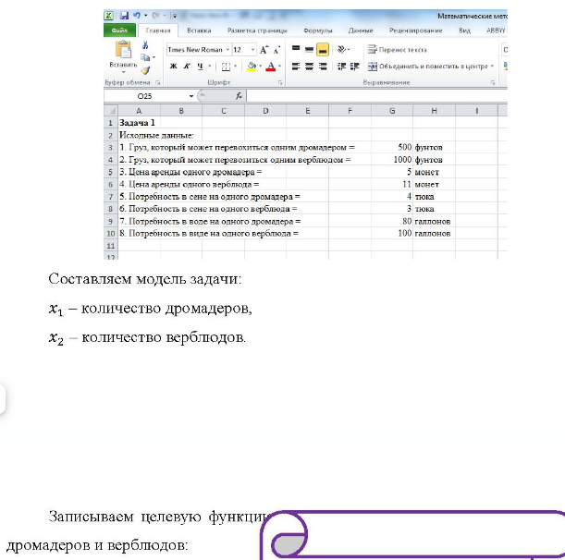Click the Select All corner of the grid
The height and width of the screenshot is (560, 565).
click(x=111, y=111)
